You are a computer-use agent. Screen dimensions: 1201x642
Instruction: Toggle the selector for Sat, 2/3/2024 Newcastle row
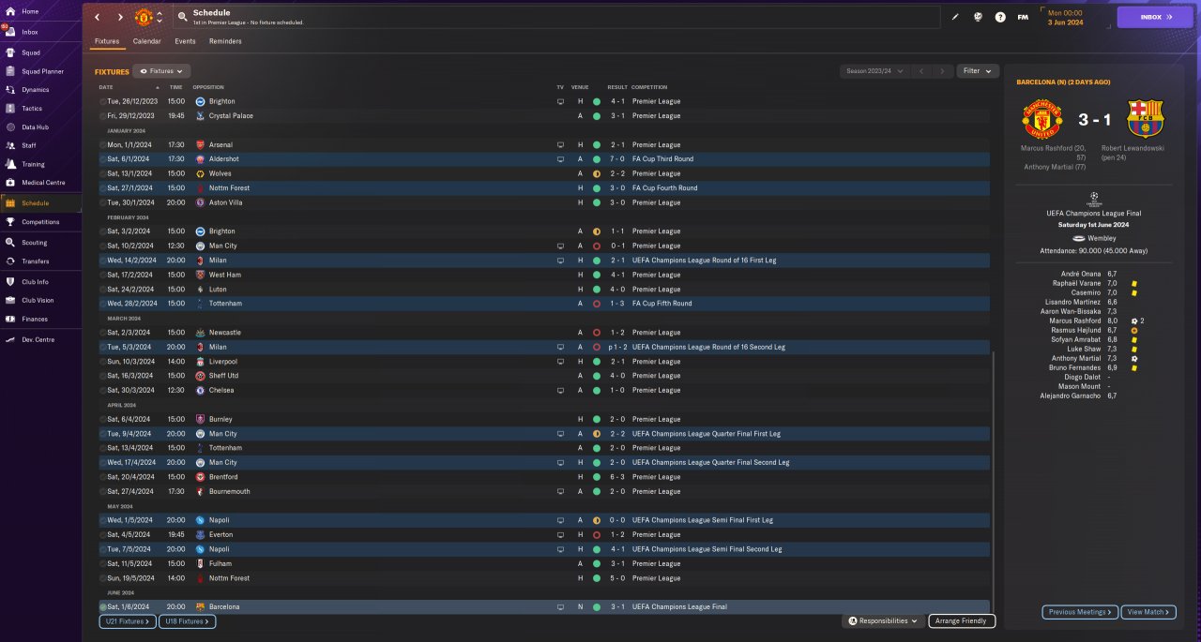[103, 333]
